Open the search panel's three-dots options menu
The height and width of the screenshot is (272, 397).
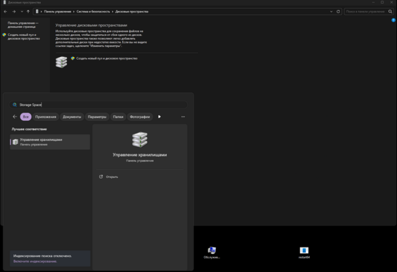tap(183, 116)
